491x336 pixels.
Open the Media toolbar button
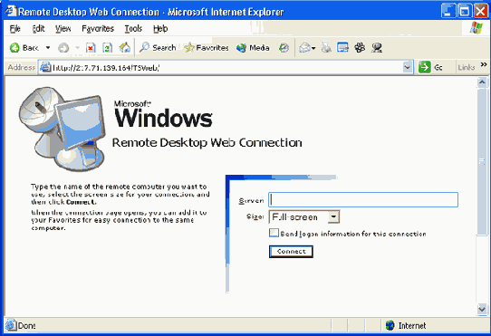(253, 48)
